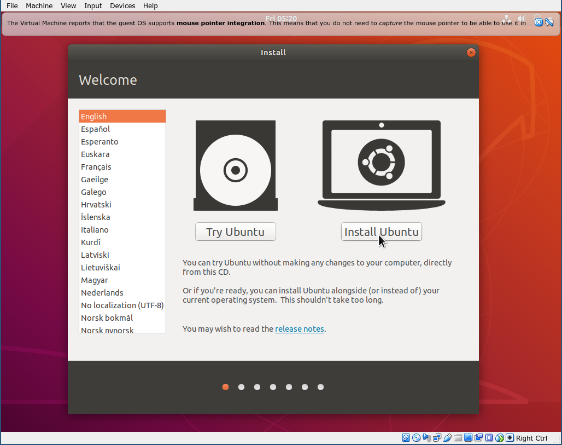Select Norsk nynorsk in the language list
562x445 pixels.
pos(122,329)
